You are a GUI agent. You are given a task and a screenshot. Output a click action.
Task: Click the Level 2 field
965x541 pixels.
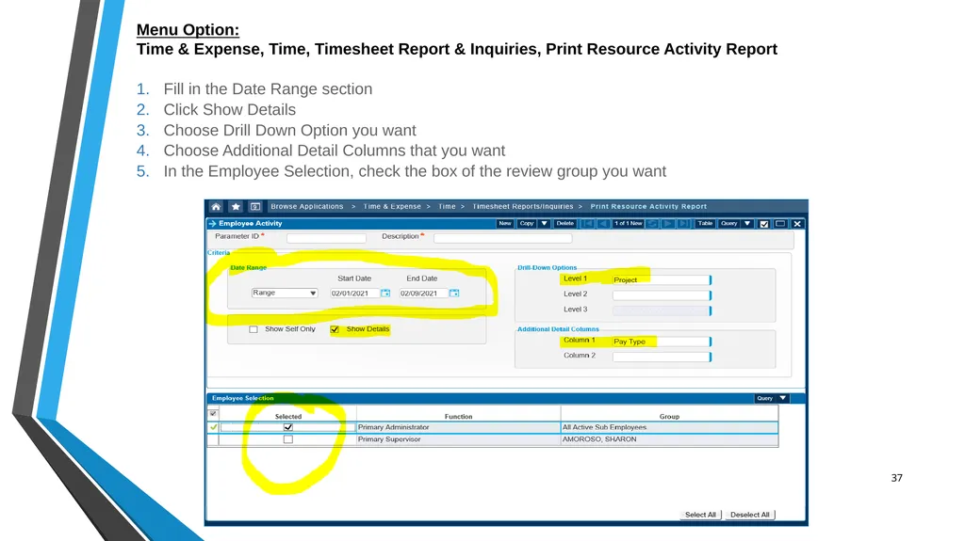point(660,295)
